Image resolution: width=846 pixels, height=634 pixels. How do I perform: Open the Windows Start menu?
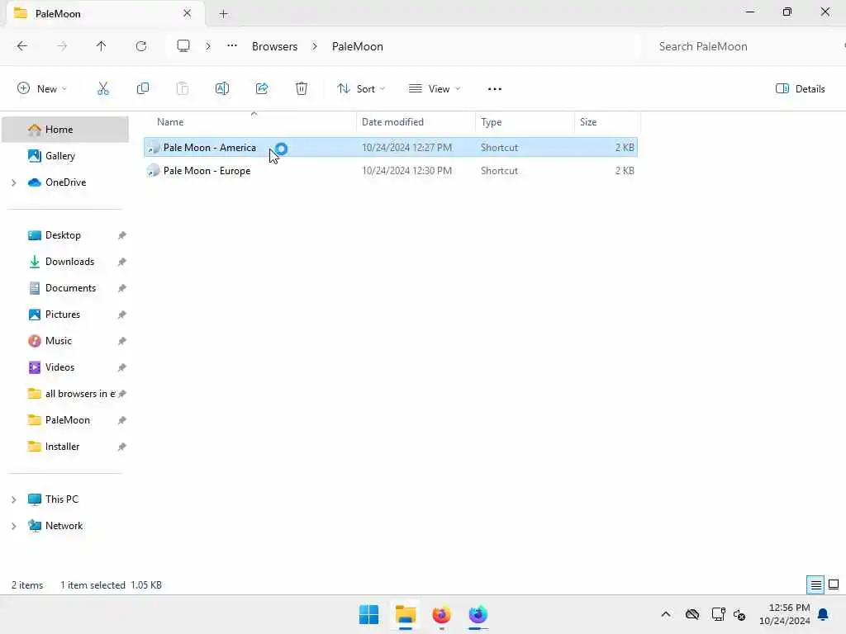369,615
